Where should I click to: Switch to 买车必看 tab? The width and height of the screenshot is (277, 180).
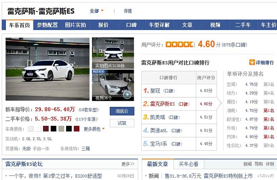click(x=189, y=164)
